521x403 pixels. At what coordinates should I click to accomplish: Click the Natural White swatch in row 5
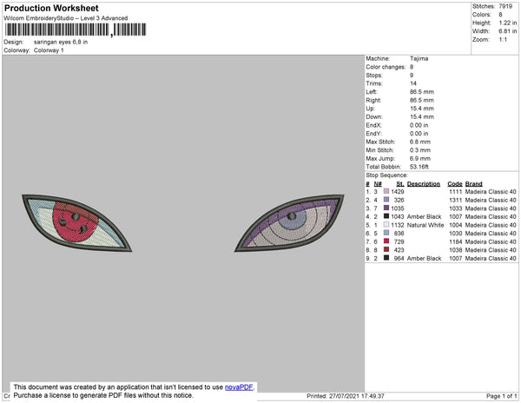[386, 225]
